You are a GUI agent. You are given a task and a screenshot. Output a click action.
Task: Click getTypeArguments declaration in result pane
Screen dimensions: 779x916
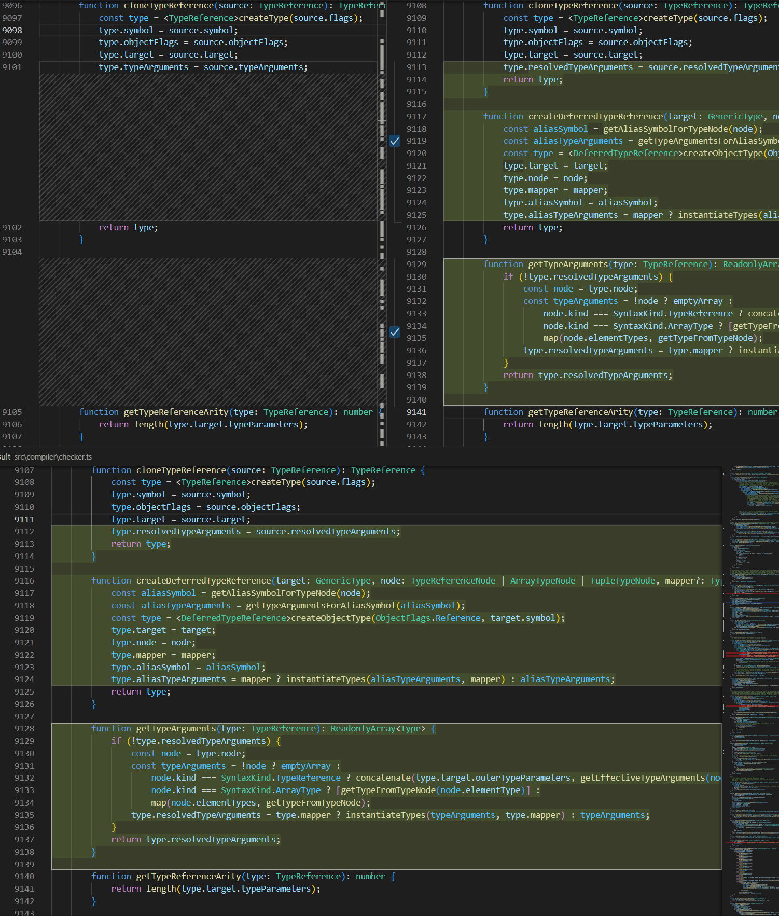pos(263,729)
